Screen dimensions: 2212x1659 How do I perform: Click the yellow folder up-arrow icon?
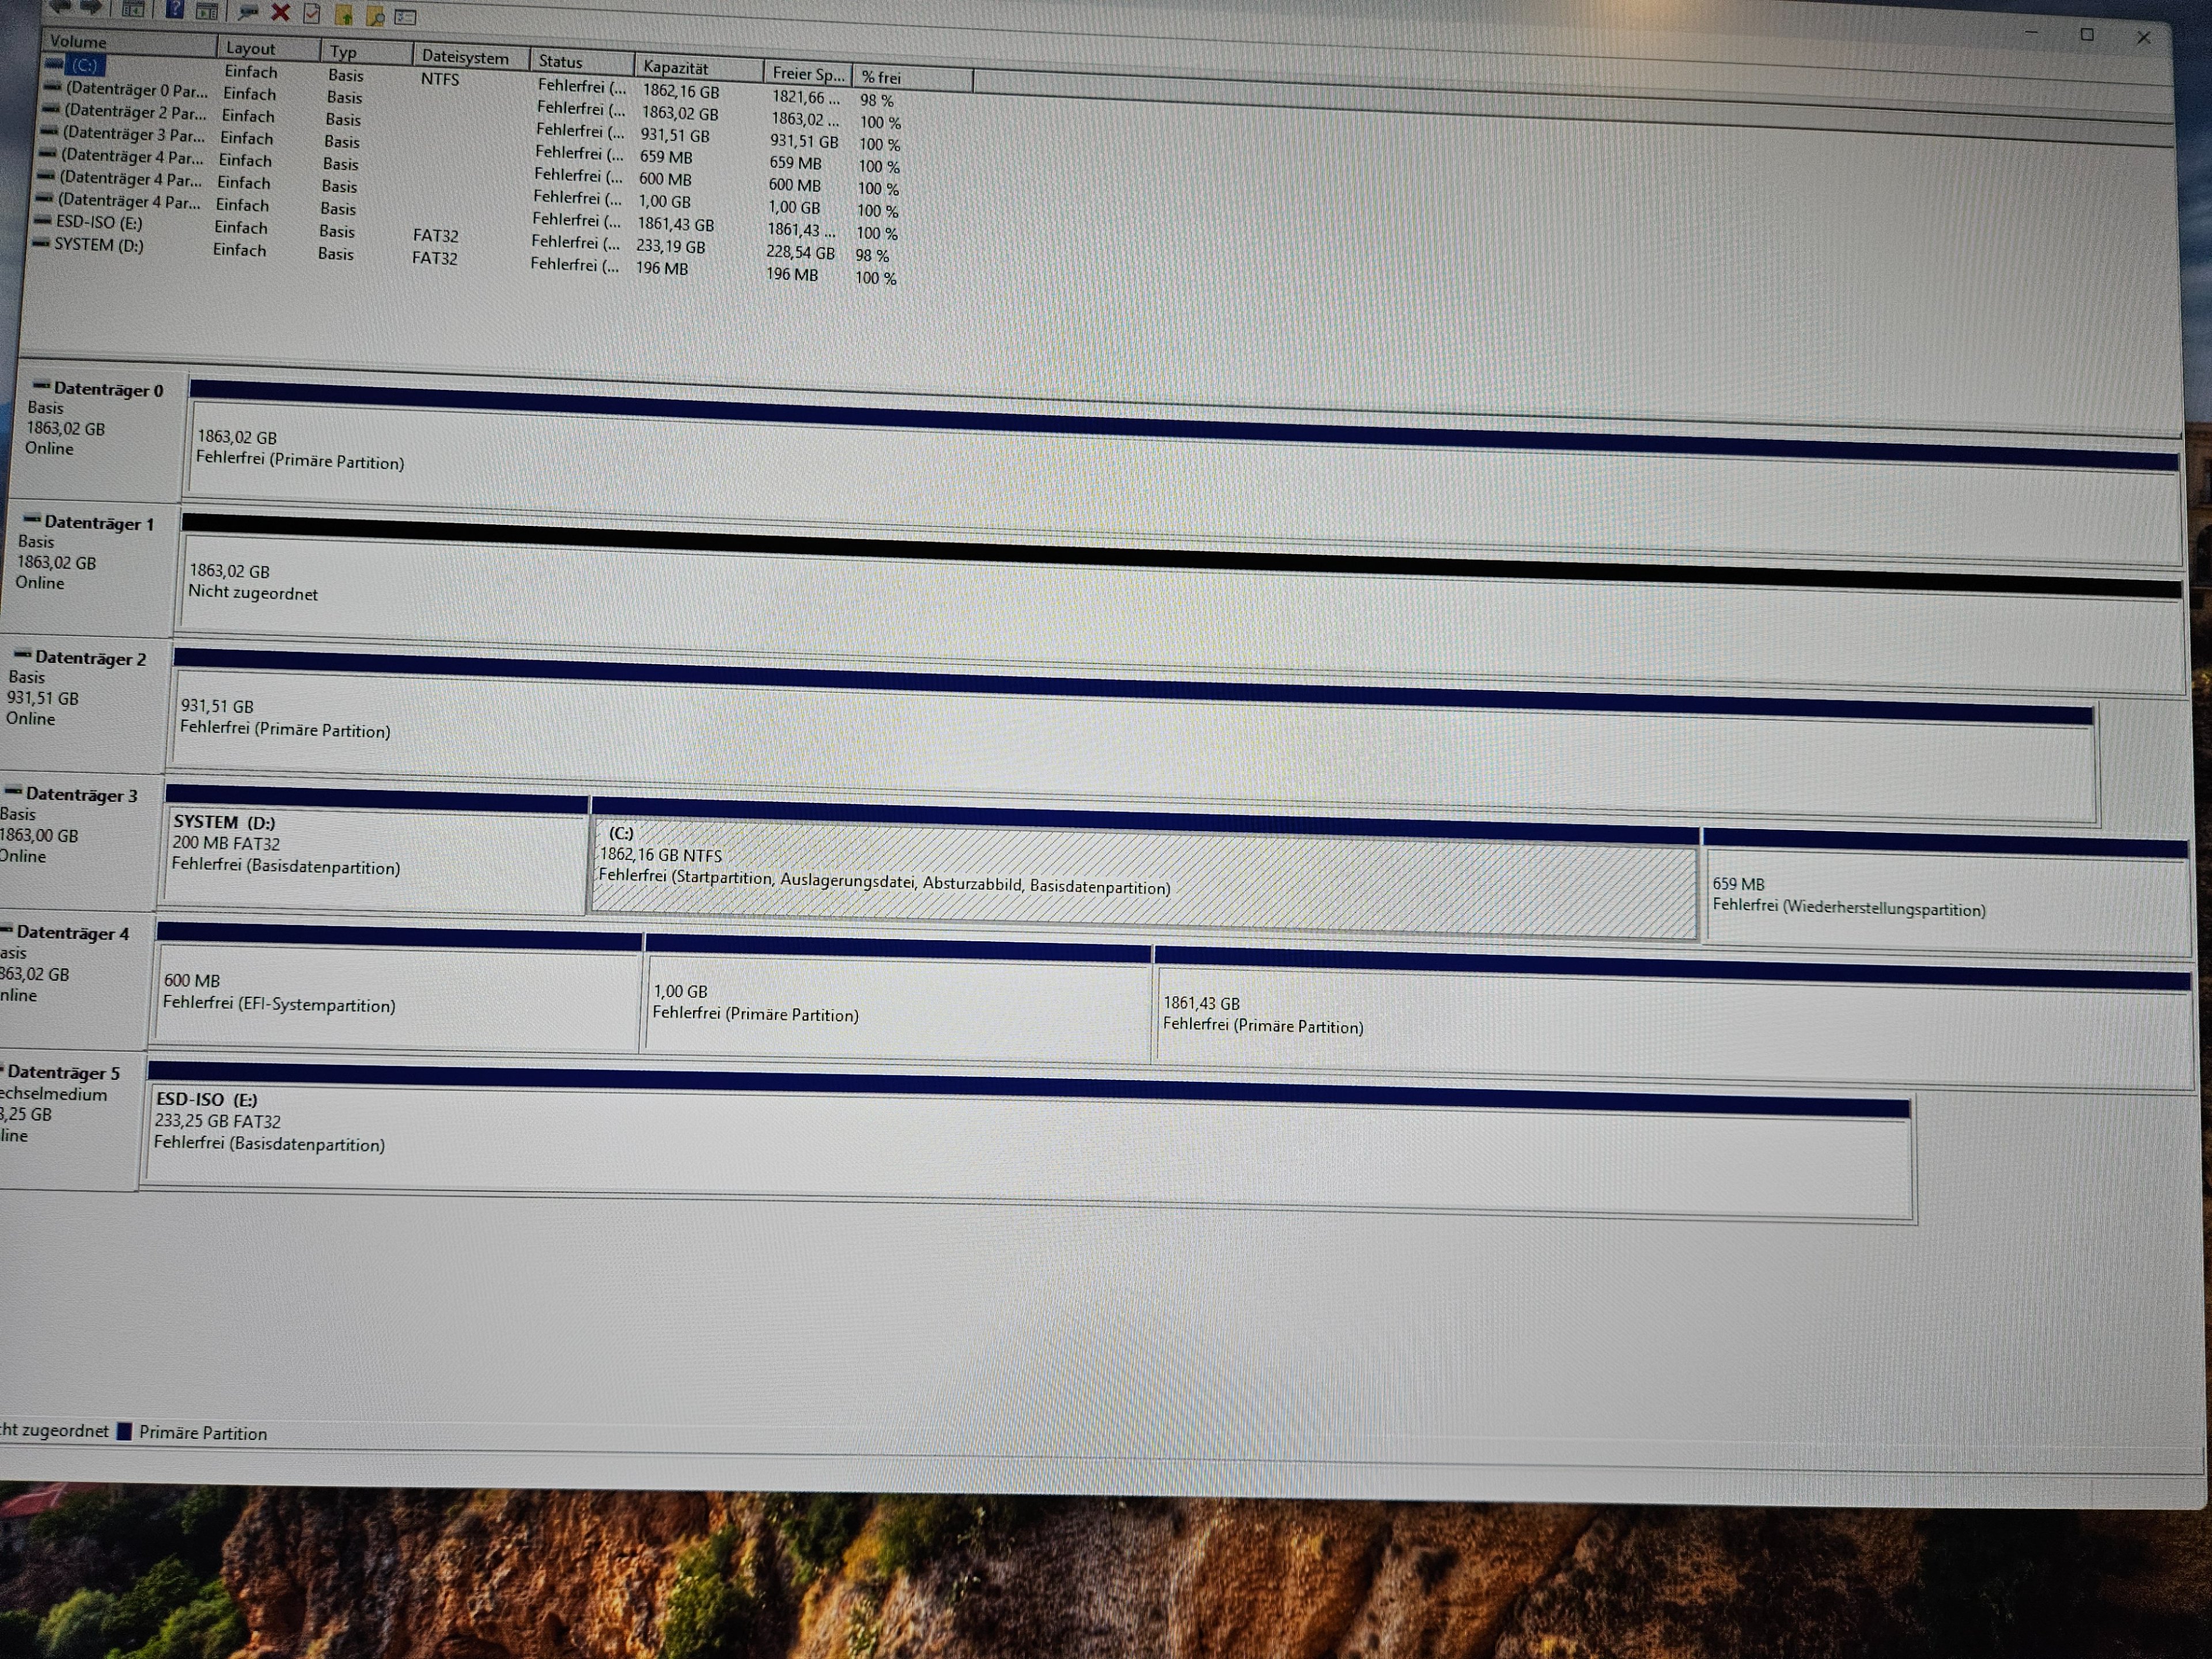[x=343, y=15]
